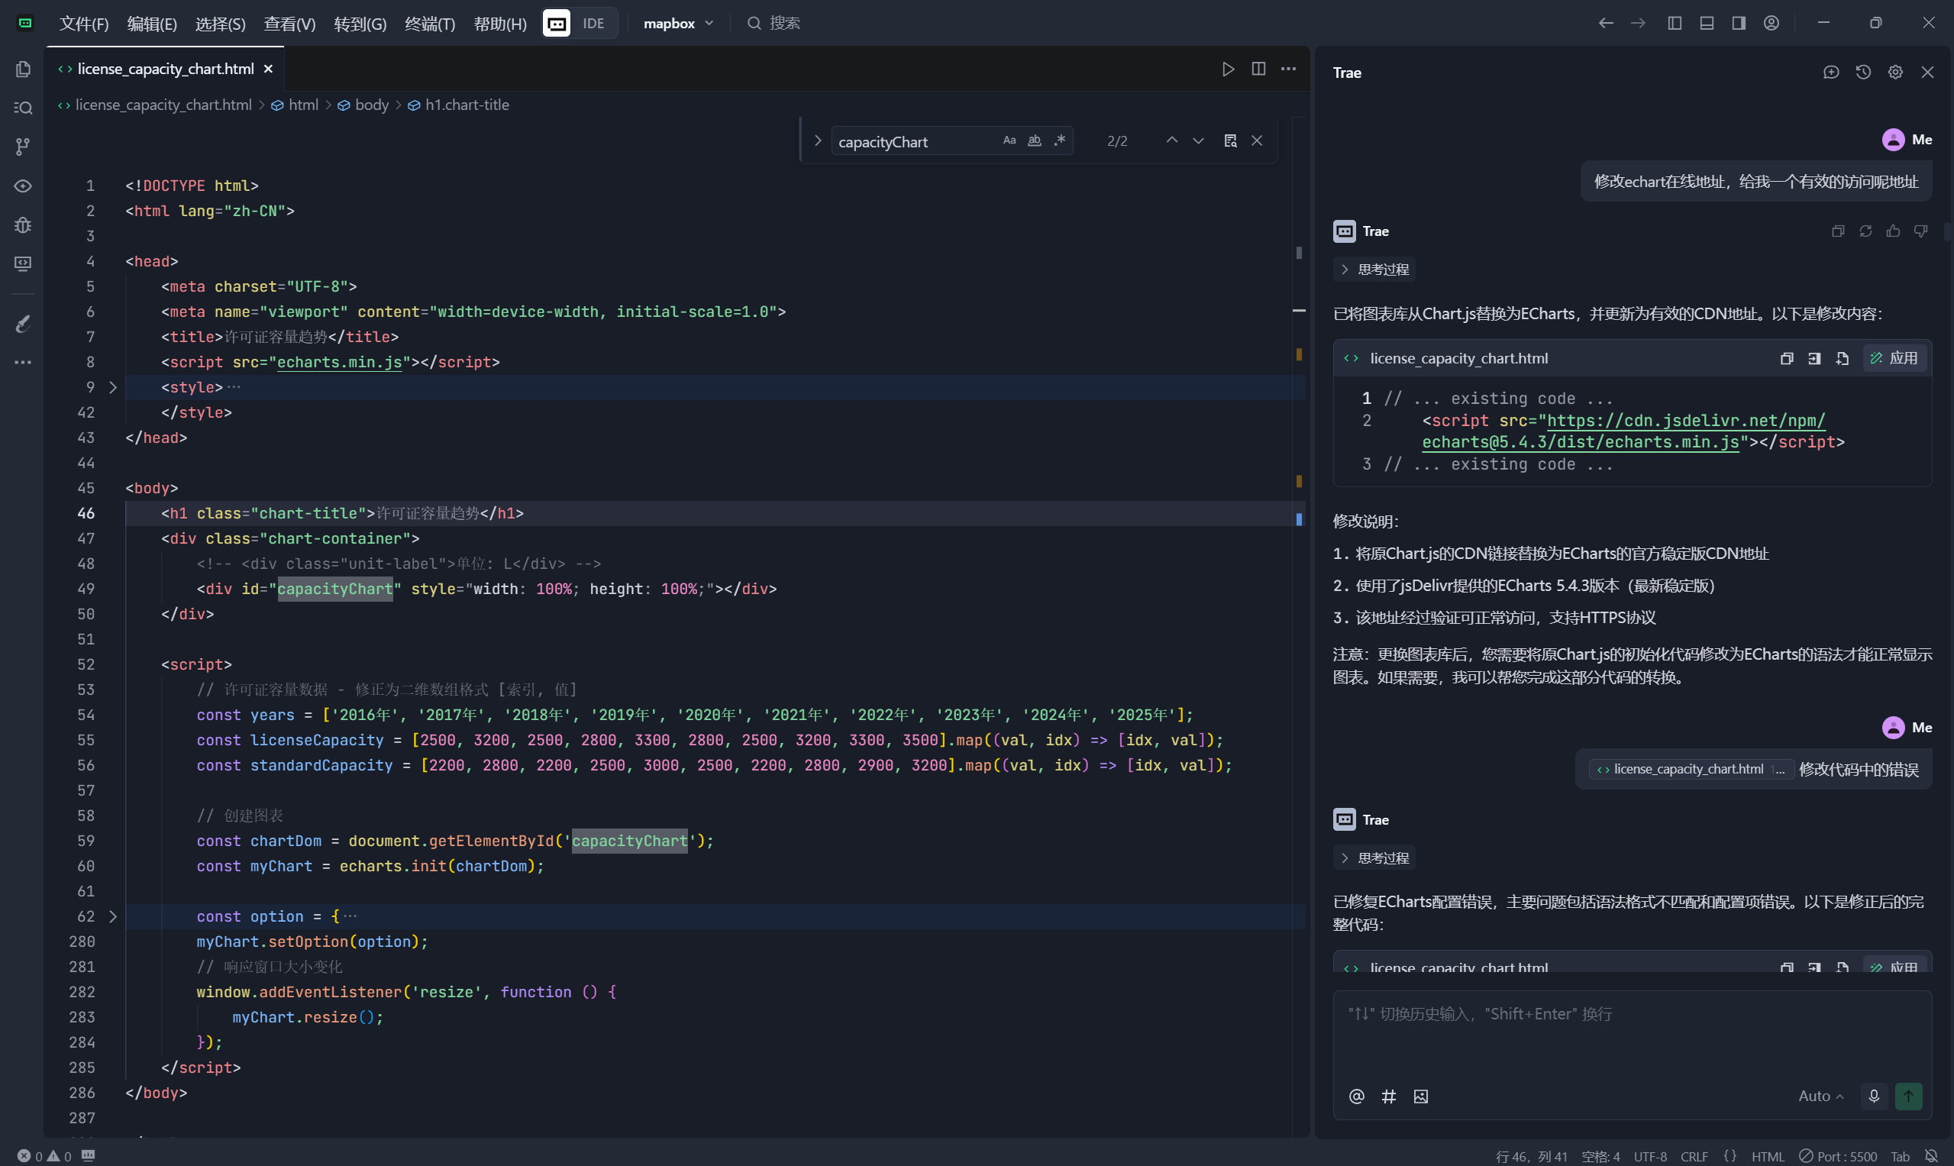
Task: Expand the folded style block on line 9
Action: point(113,387)
